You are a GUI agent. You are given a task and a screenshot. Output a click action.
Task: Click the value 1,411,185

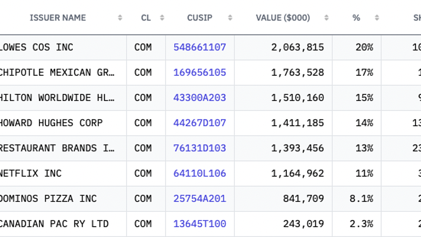297,123
